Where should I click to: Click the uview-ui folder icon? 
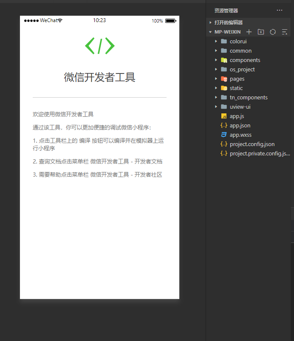(x=224, y=107)
